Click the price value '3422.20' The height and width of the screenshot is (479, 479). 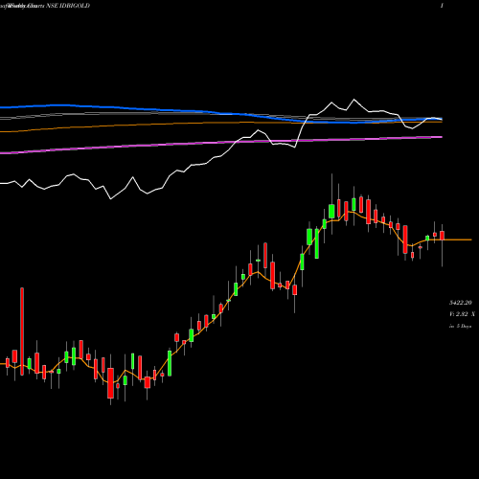[x=461, y=302]
